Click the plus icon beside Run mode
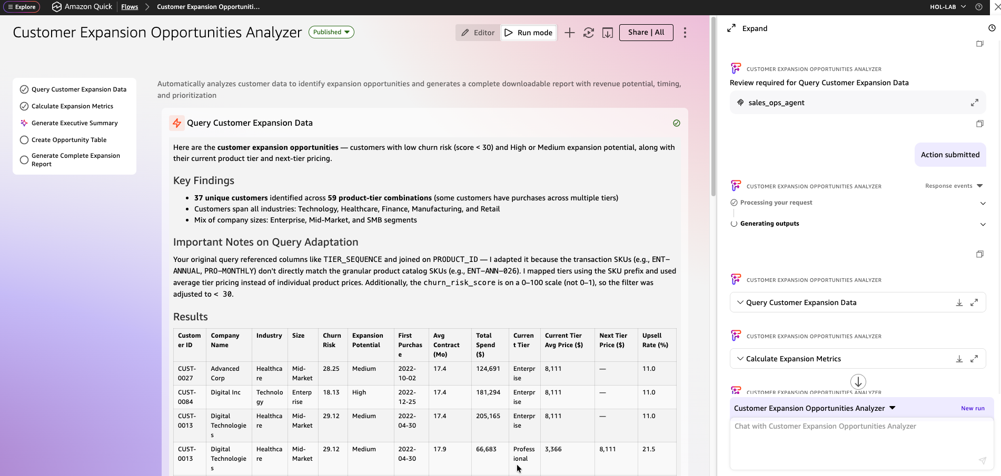 (570, 33)
